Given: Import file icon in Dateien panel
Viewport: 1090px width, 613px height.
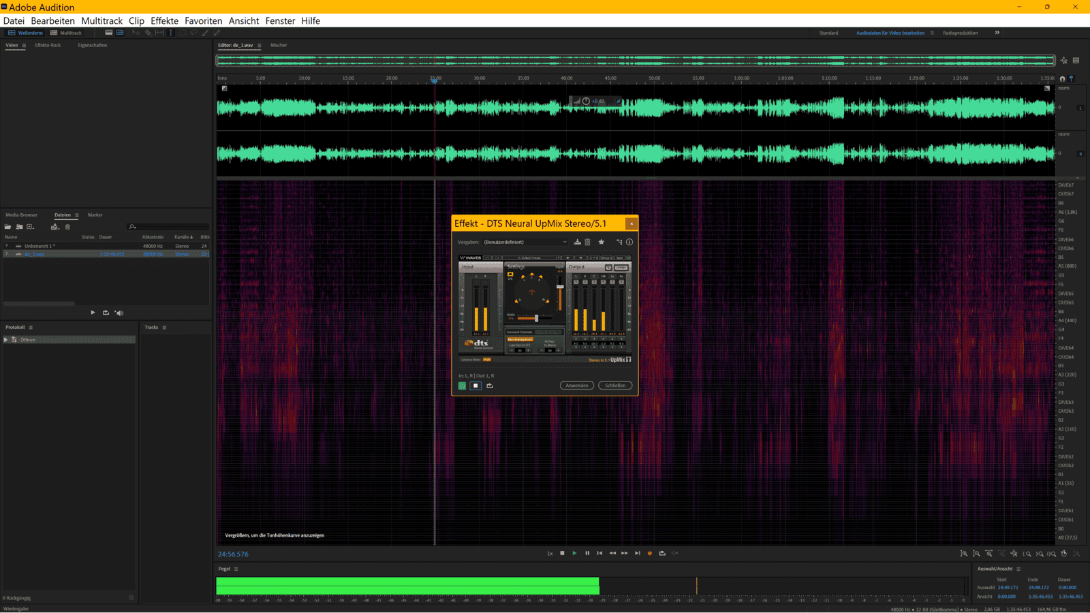Looking at the screenshot, I should 19,227.
